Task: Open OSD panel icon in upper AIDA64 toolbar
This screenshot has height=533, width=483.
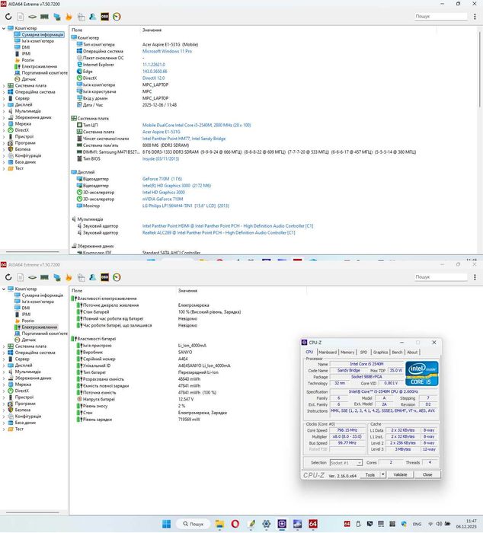Action: pos(105,17)
